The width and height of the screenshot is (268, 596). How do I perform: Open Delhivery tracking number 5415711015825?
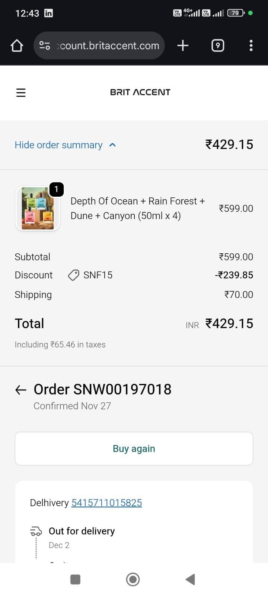click(106, 503)
